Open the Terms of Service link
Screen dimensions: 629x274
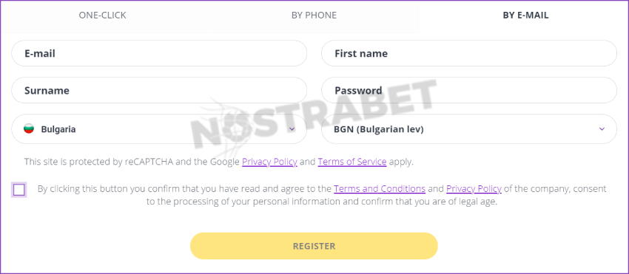coord(352,162)
